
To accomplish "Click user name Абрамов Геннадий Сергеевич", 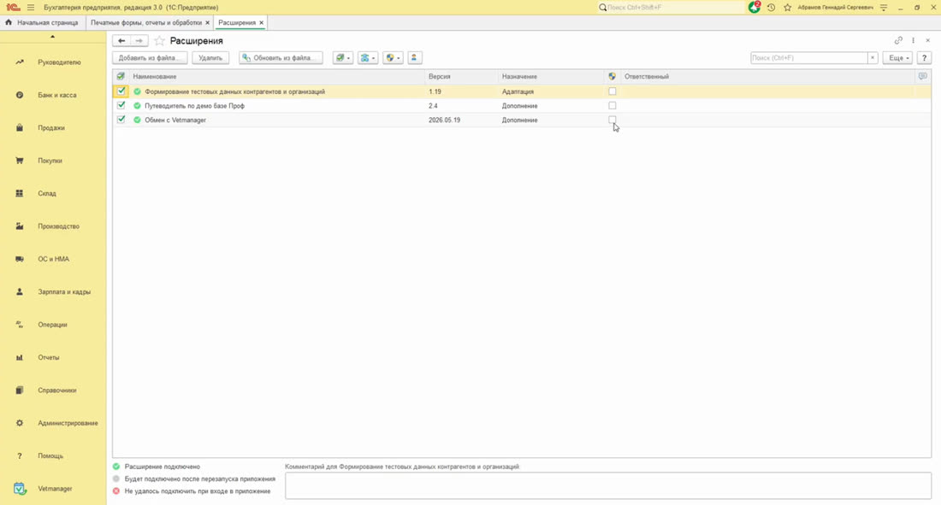I will 836,7.
